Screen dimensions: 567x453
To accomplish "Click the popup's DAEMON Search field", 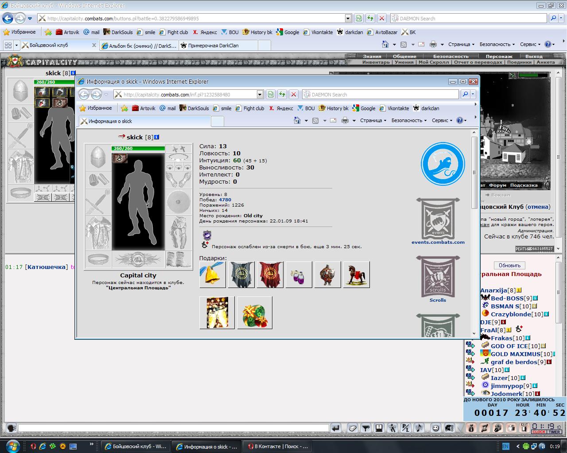I will tap(381, 94).
